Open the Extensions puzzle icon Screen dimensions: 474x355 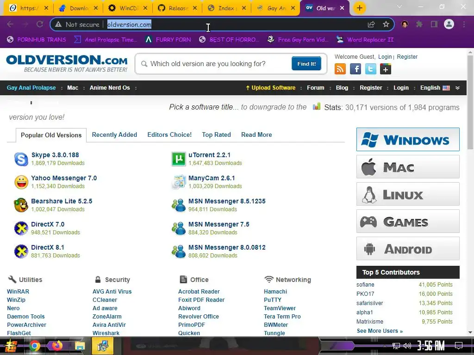click(x=419, y=24)
